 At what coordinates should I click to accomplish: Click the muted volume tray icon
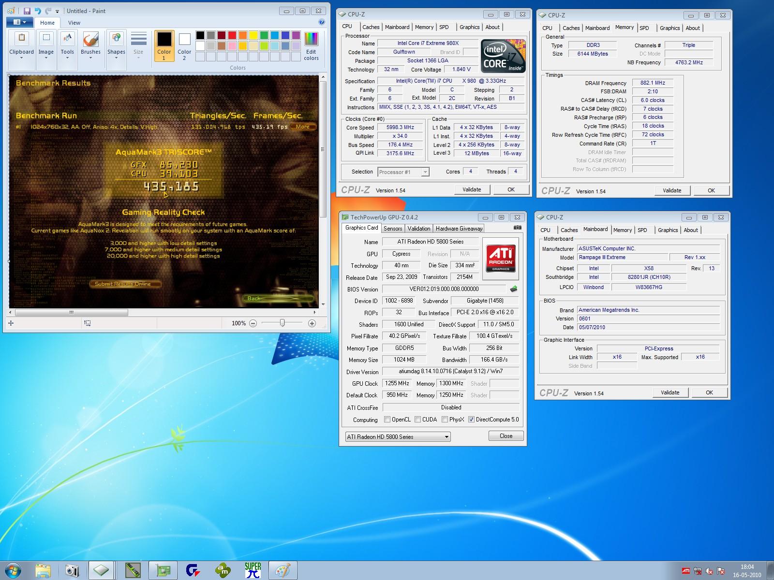coord(710,571)
